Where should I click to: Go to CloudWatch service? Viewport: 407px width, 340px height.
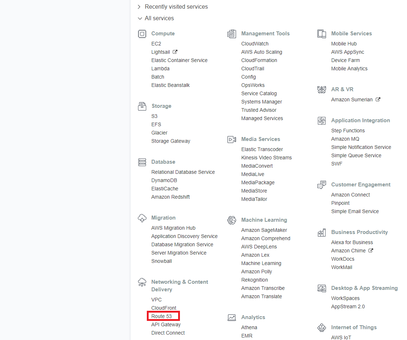(255, 44)
